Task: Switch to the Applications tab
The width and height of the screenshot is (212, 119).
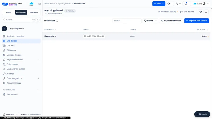Action: click(x=21, y=12)
